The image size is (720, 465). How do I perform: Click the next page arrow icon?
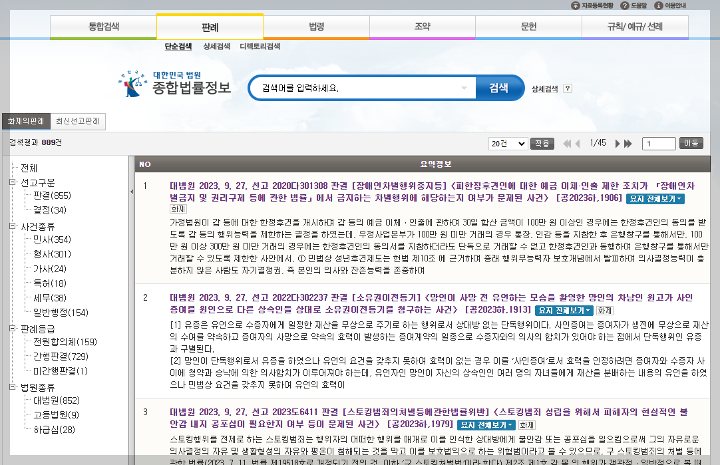(x=617, y=143)
